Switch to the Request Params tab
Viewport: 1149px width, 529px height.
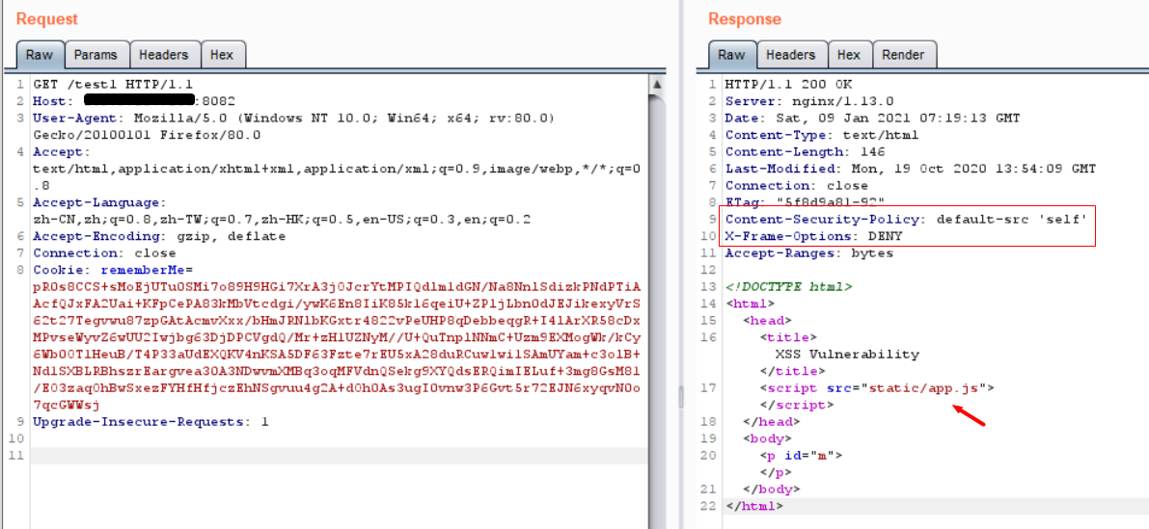tap(96, 55)
